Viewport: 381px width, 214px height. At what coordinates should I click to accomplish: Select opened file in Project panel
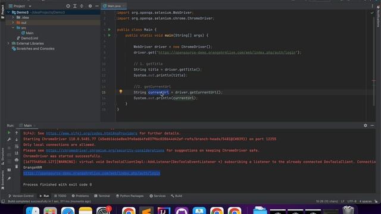68,6
